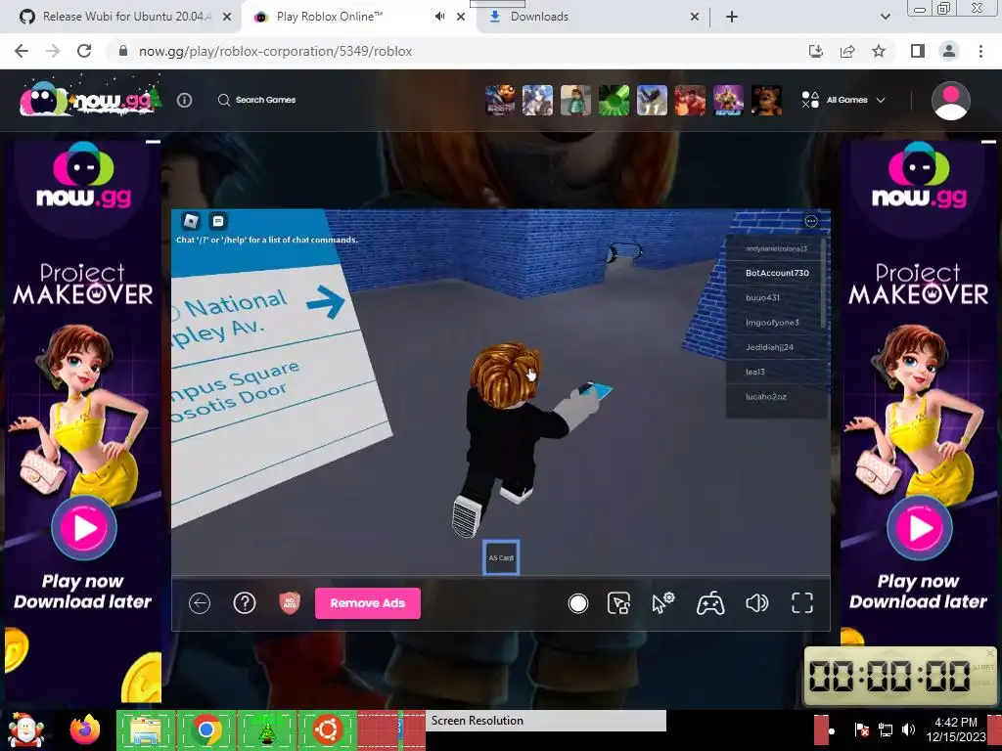Screen dimensions: 1002x751
Task: Open the user profile avatar
Action: click(x=950, y=101)
